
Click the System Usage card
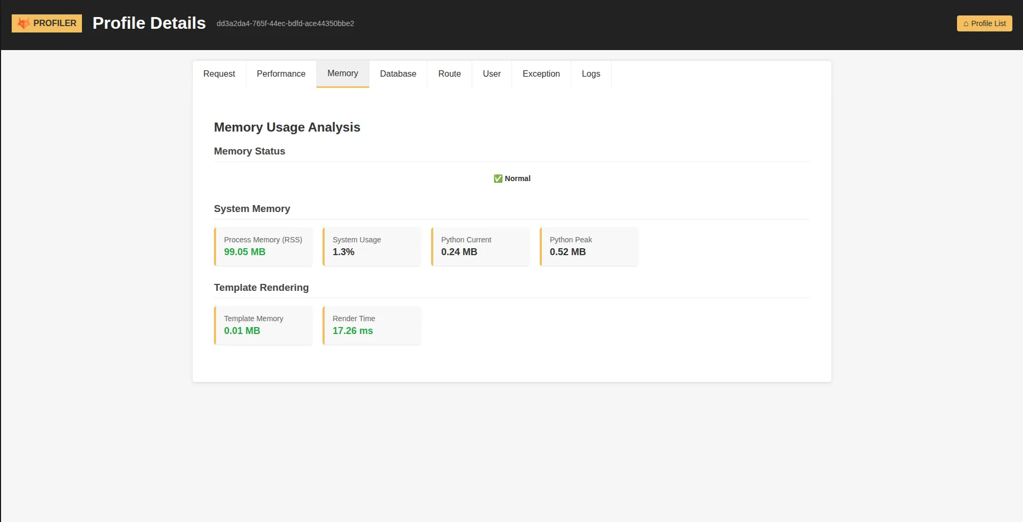tap(372, 247)
